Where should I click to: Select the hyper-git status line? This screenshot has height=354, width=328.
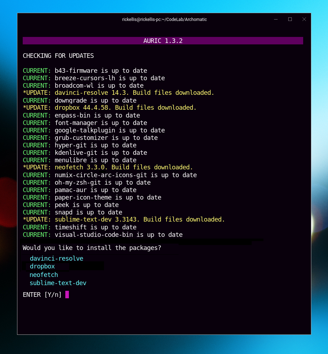[80, 145]
